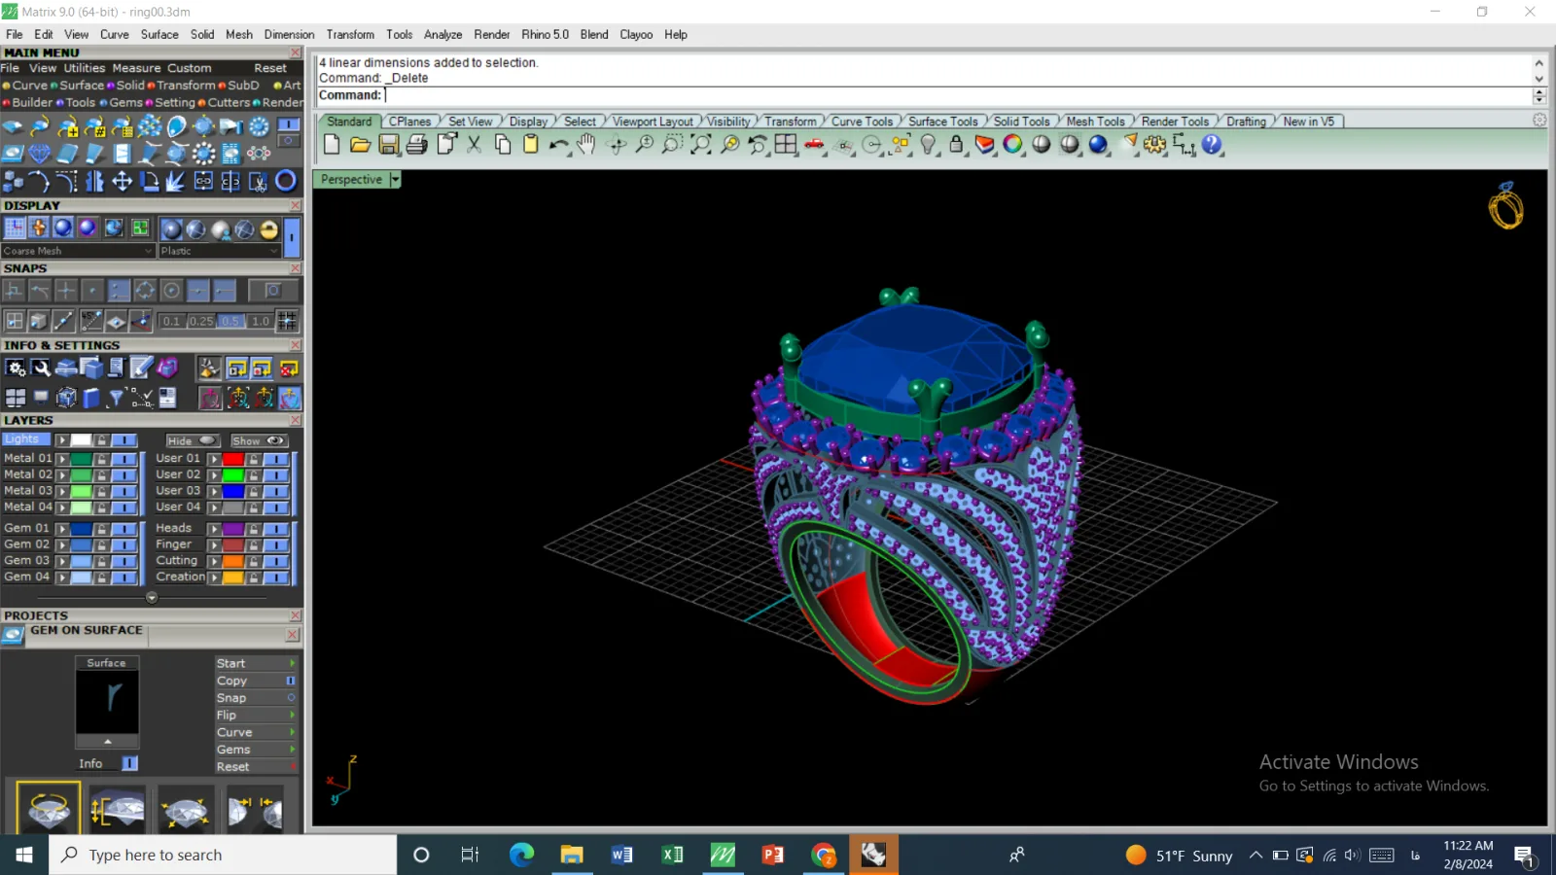Open the Analyze menu
Image resolution: width=1556 pixels, height=875 pixels.
tap(442, 34)
